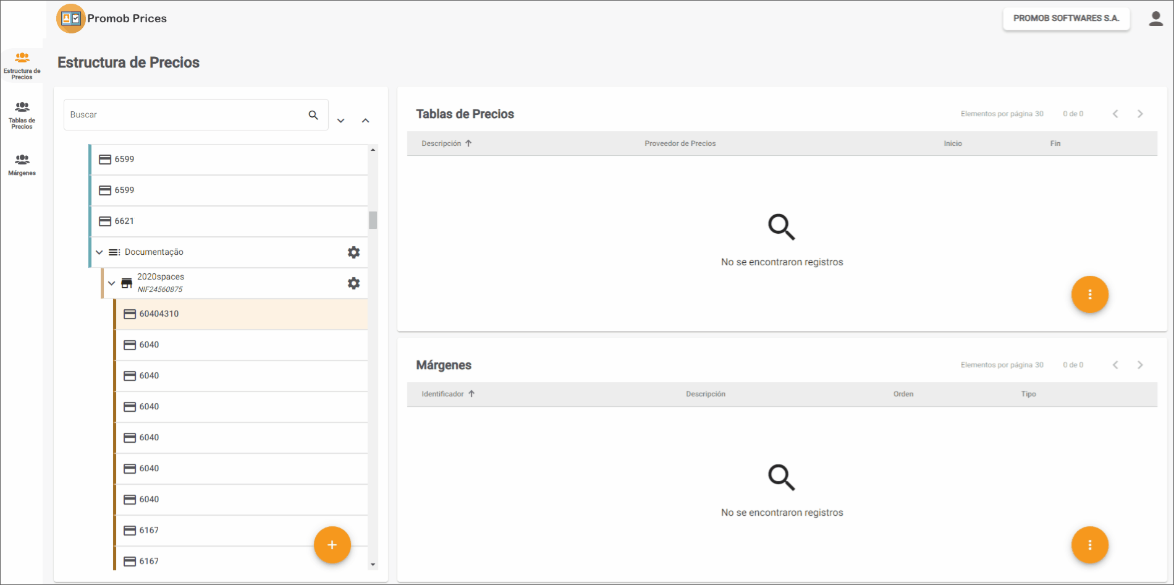Open Márgenes sidebar section
Image resolution: width=1174 pixels, height=585 pixels.
click(22, 165)
